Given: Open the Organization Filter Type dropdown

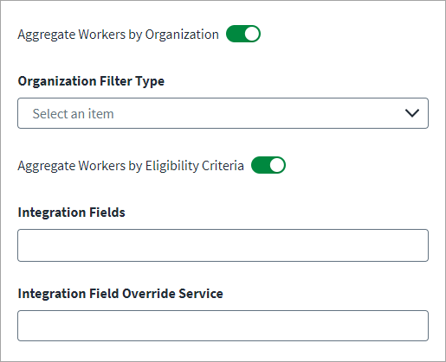Looking at the screenshot, I should pos(223,113).
